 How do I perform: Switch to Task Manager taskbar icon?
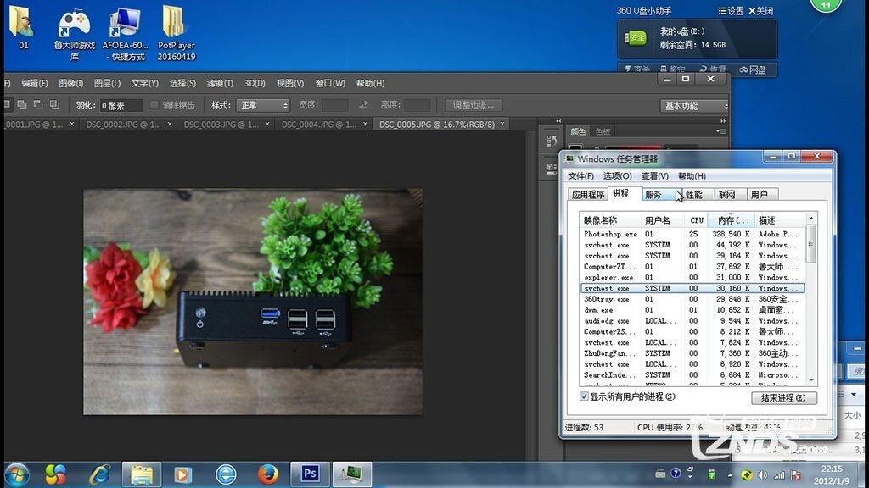tap(352, 474)
